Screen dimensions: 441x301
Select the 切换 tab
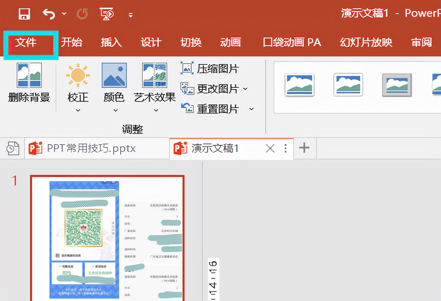[191, 42]
